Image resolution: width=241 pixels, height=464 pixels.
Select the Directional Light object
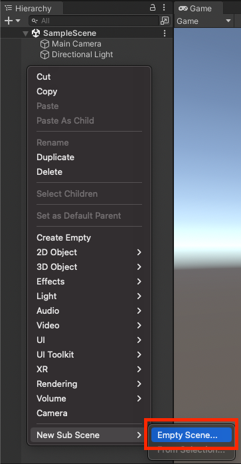tap(76, 55)
